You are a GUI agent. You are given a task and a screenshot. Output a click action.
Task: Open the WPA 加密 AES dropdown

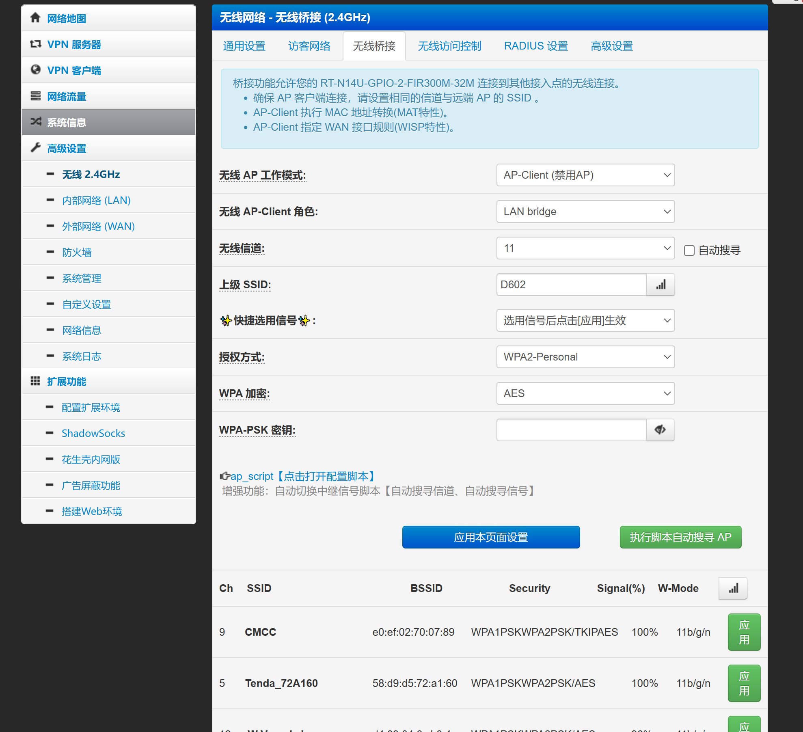point(585,393)
